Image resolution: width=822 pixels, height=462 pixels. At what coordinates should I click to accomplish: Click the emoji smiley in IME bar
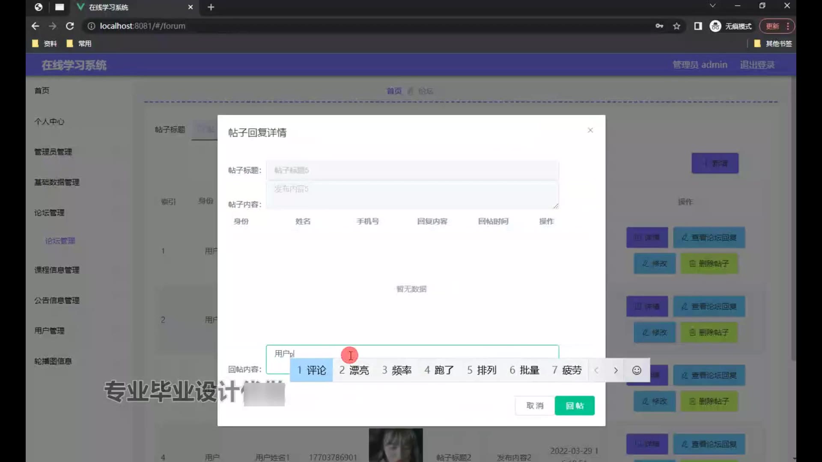coord(637,370)
